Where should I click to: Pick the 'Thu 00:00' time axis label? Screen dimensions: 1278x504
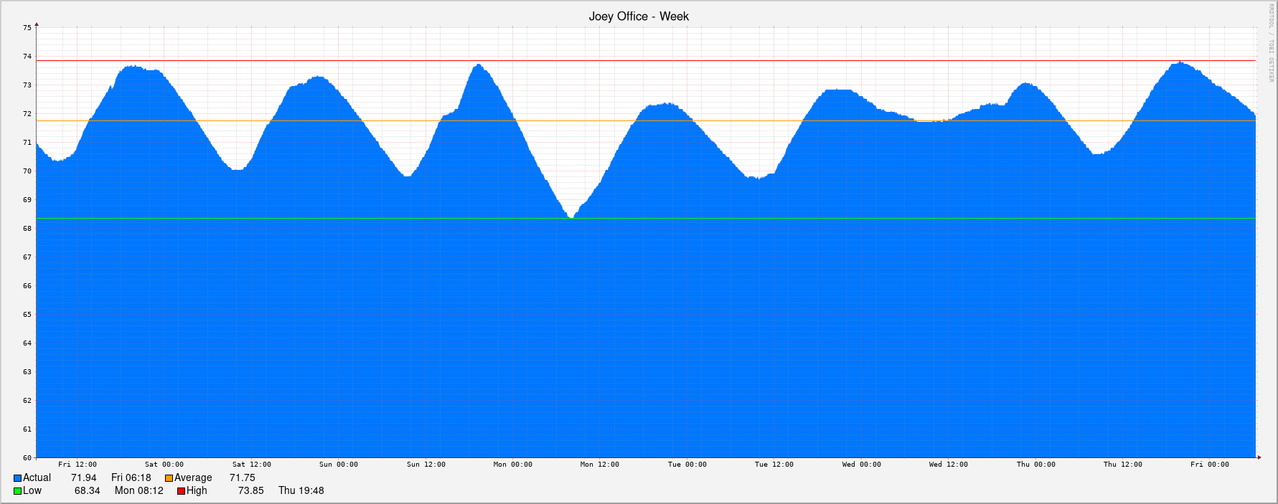(x=1035, y=465)
